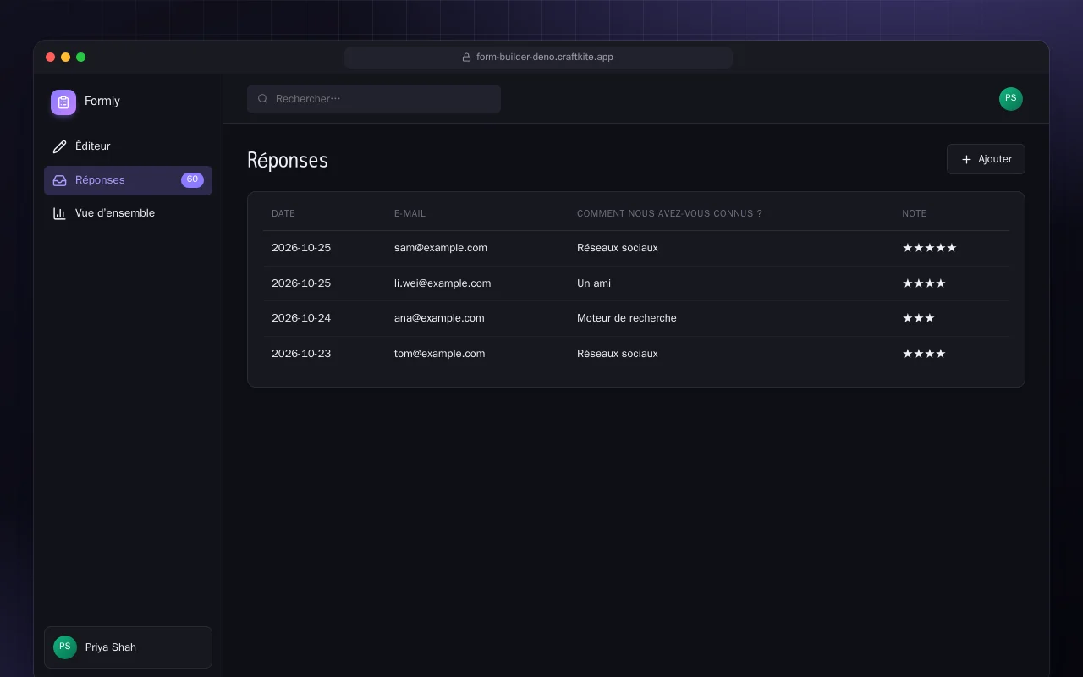Open the Vue d'ensemble chart icon

pyautogui.click(x=59, y=213)
